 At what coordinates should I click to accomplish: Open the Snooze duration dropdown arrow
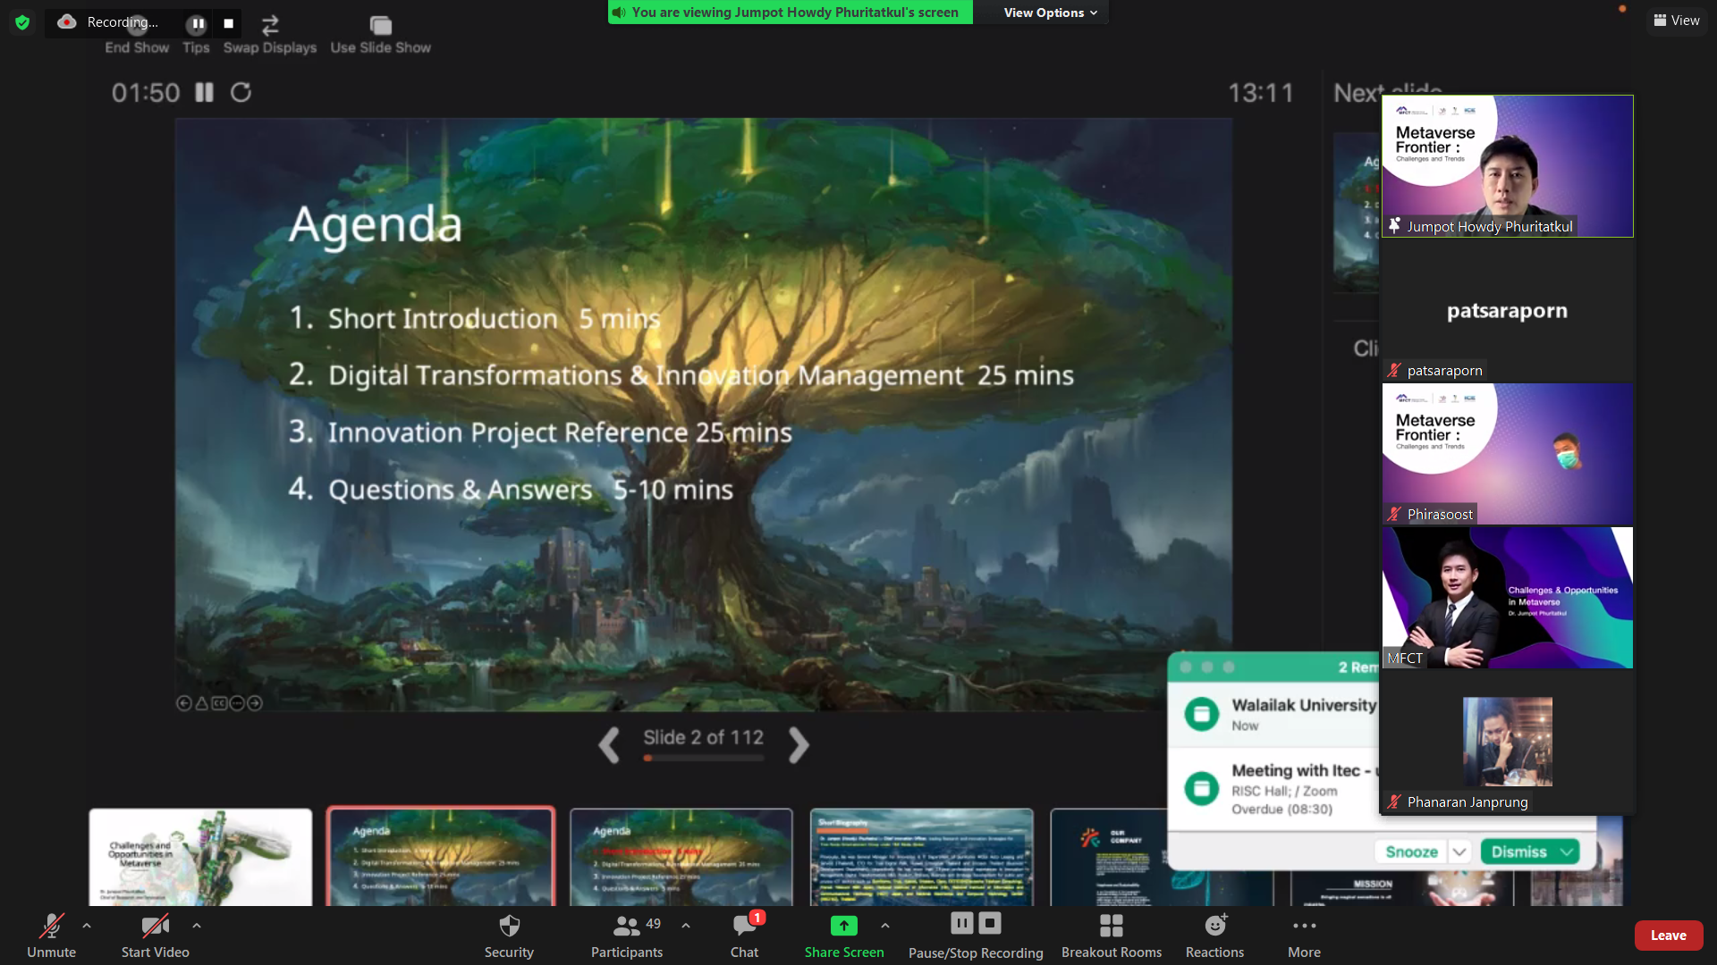tap(1459, 852)
